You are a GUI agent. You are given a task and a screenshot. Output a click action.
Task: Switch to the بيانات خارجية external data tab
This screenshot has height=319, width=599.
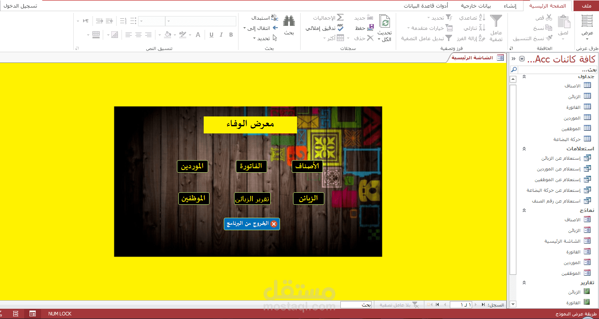coord(476,6)
